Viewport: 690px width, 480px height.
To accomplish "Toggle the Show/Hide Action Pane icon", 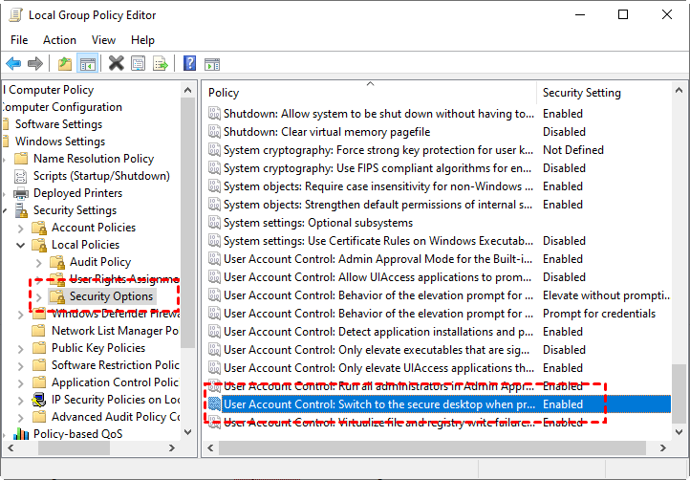I will (212, 64).
